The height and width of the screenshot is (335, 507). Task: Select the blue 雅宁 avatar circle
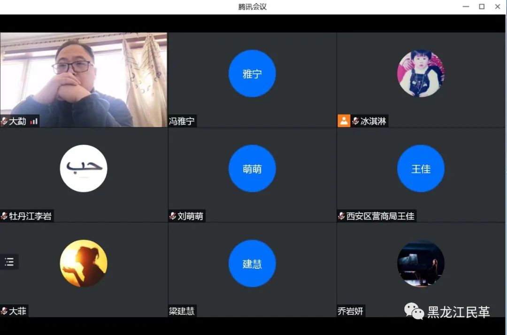coord(252,73)
